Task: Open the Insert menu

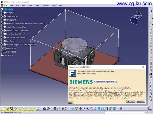Action: [30, 5]
